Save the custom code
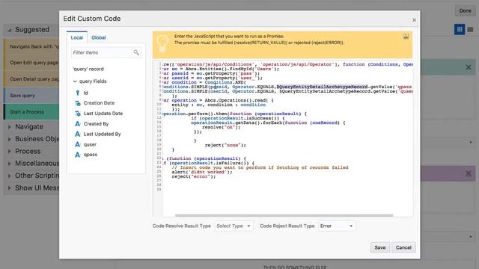This screenshot has width=479, height=269. 380,247
